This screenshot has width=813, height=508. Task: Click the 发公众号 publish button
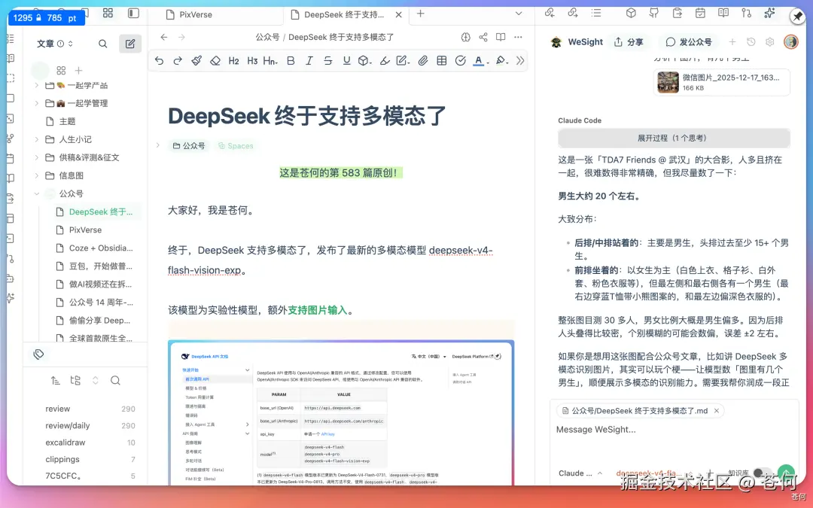(x=689, y=42)
